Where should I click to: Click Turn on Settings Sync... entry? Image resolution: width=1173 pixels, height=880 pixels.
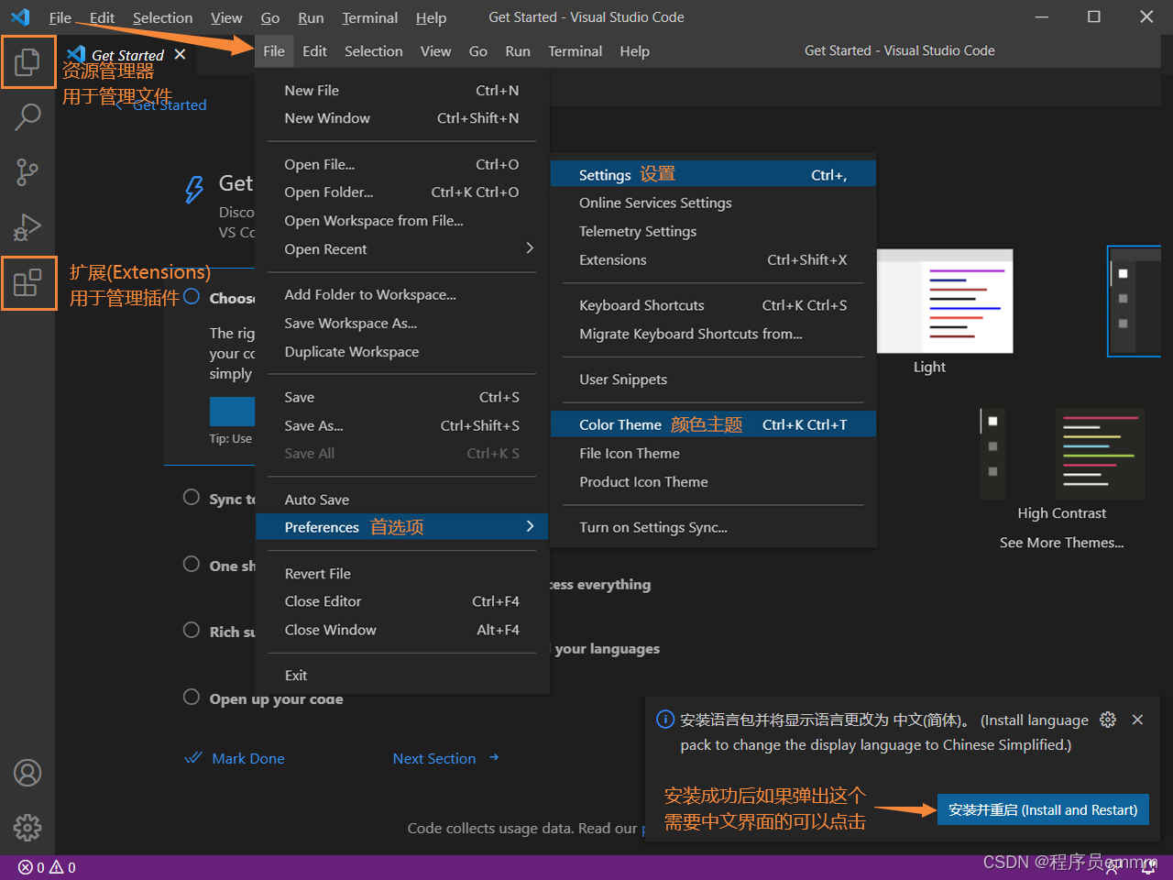[x=713, y=527]
